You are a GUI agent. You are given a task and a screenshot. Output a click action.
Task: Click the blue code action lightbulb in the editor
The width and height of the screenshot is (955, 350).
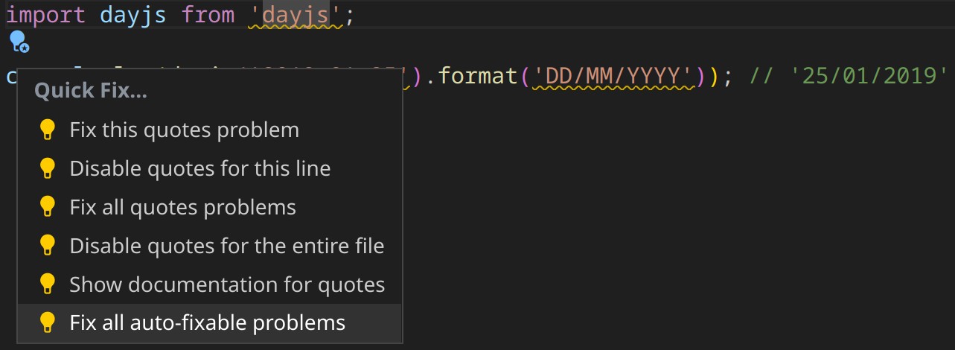click(19, 41)
